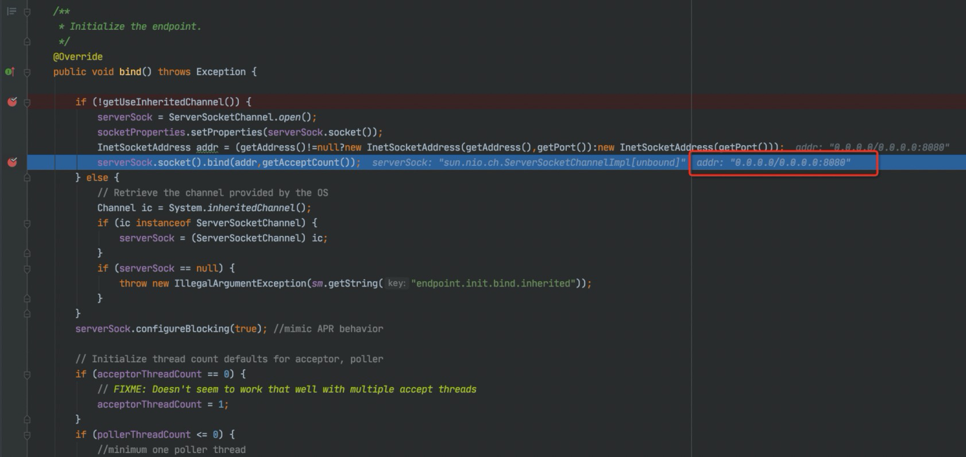Image resolution: width=966 pixels, height=457 pixels.
Task: Fold the 'if (serverSock == null)' block
Action: click(27, 269)
